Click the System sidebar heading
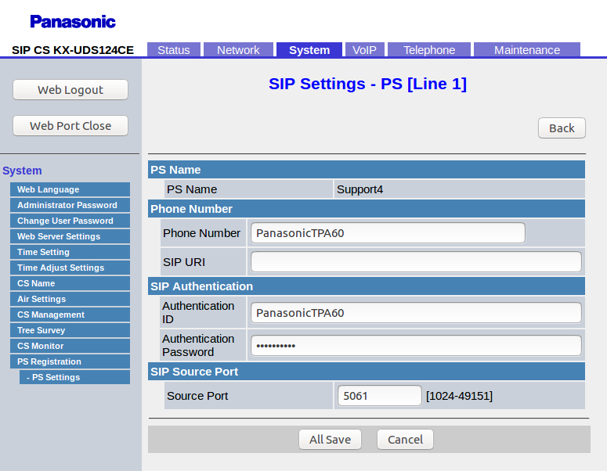The height and width of the screenshot is (471, 607). pyautogui.click(x=22, y=171)
